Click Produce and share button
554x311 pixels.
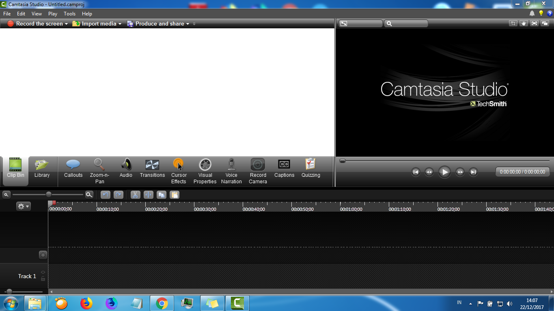(x=155, y=24)
